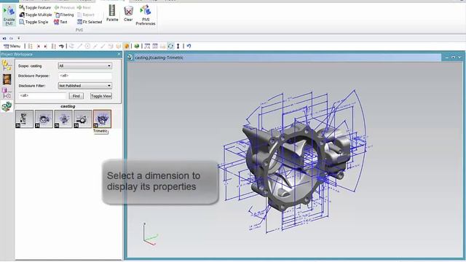This screenshot has height=262, width=466.
Task: Click the 'casting' heading text
Action: (68, 106)
